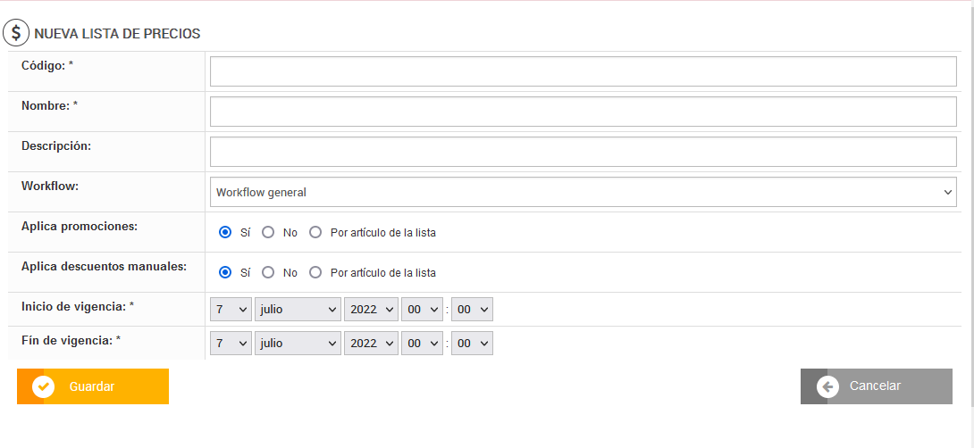The image size is (974, 448).
Task: Click the Descripción text box
Action: pyautogui.click(x=583, y=152)
